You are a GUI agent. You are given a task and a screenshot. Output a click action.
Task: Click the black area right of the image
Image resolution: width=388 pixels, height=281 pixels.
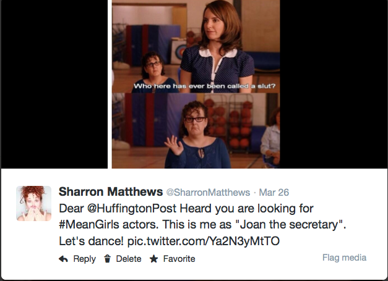(334, 84)
